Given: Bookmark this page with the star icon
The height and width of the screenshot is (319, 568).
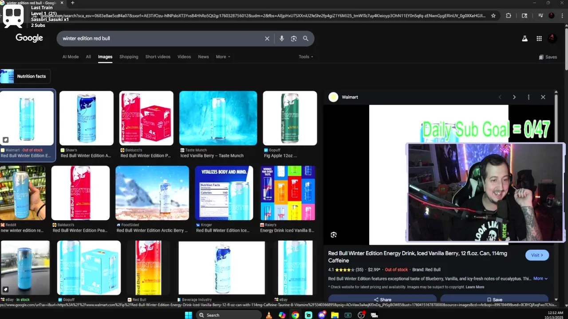Looking at the screenshot, I should [493, 16].
